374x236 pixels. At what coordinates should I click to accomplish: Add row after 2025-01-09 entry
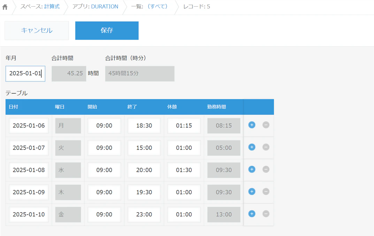pyautogui.click(x=252, y=192)
